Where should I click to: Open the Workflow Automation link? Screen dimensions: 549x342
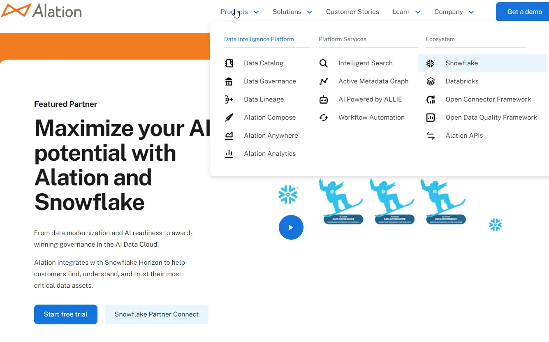point(371,118)
